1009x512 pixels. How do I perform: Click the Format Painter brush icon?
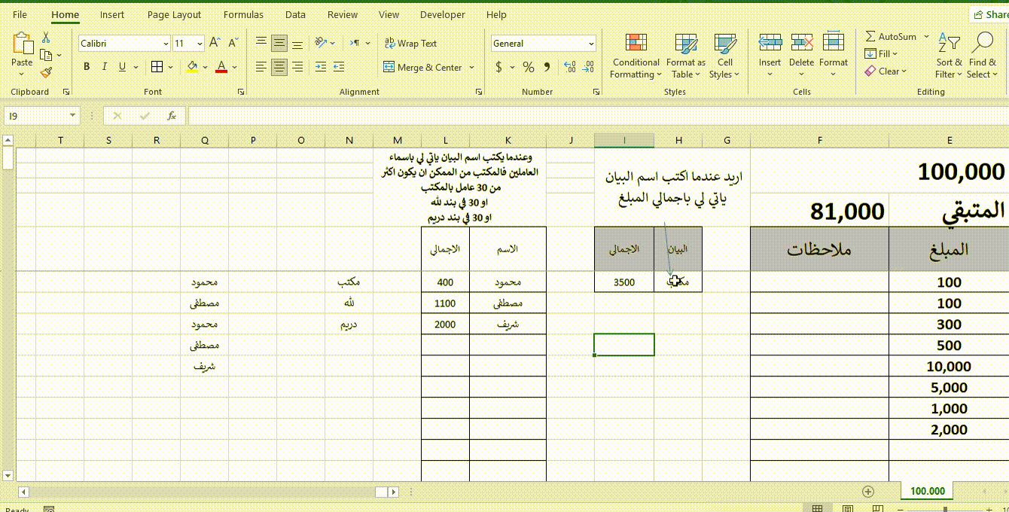coord(47,73)
